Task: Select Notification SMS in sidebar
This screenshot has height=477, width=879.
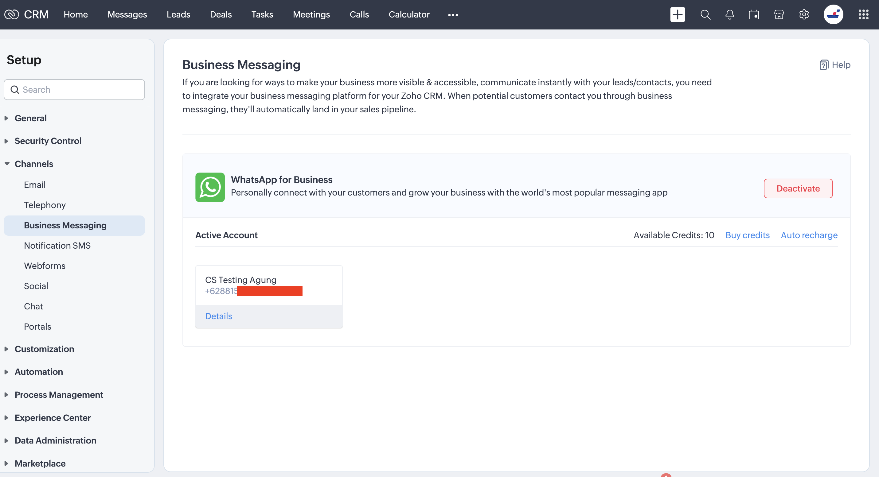Action: click(x=57, y=245)
